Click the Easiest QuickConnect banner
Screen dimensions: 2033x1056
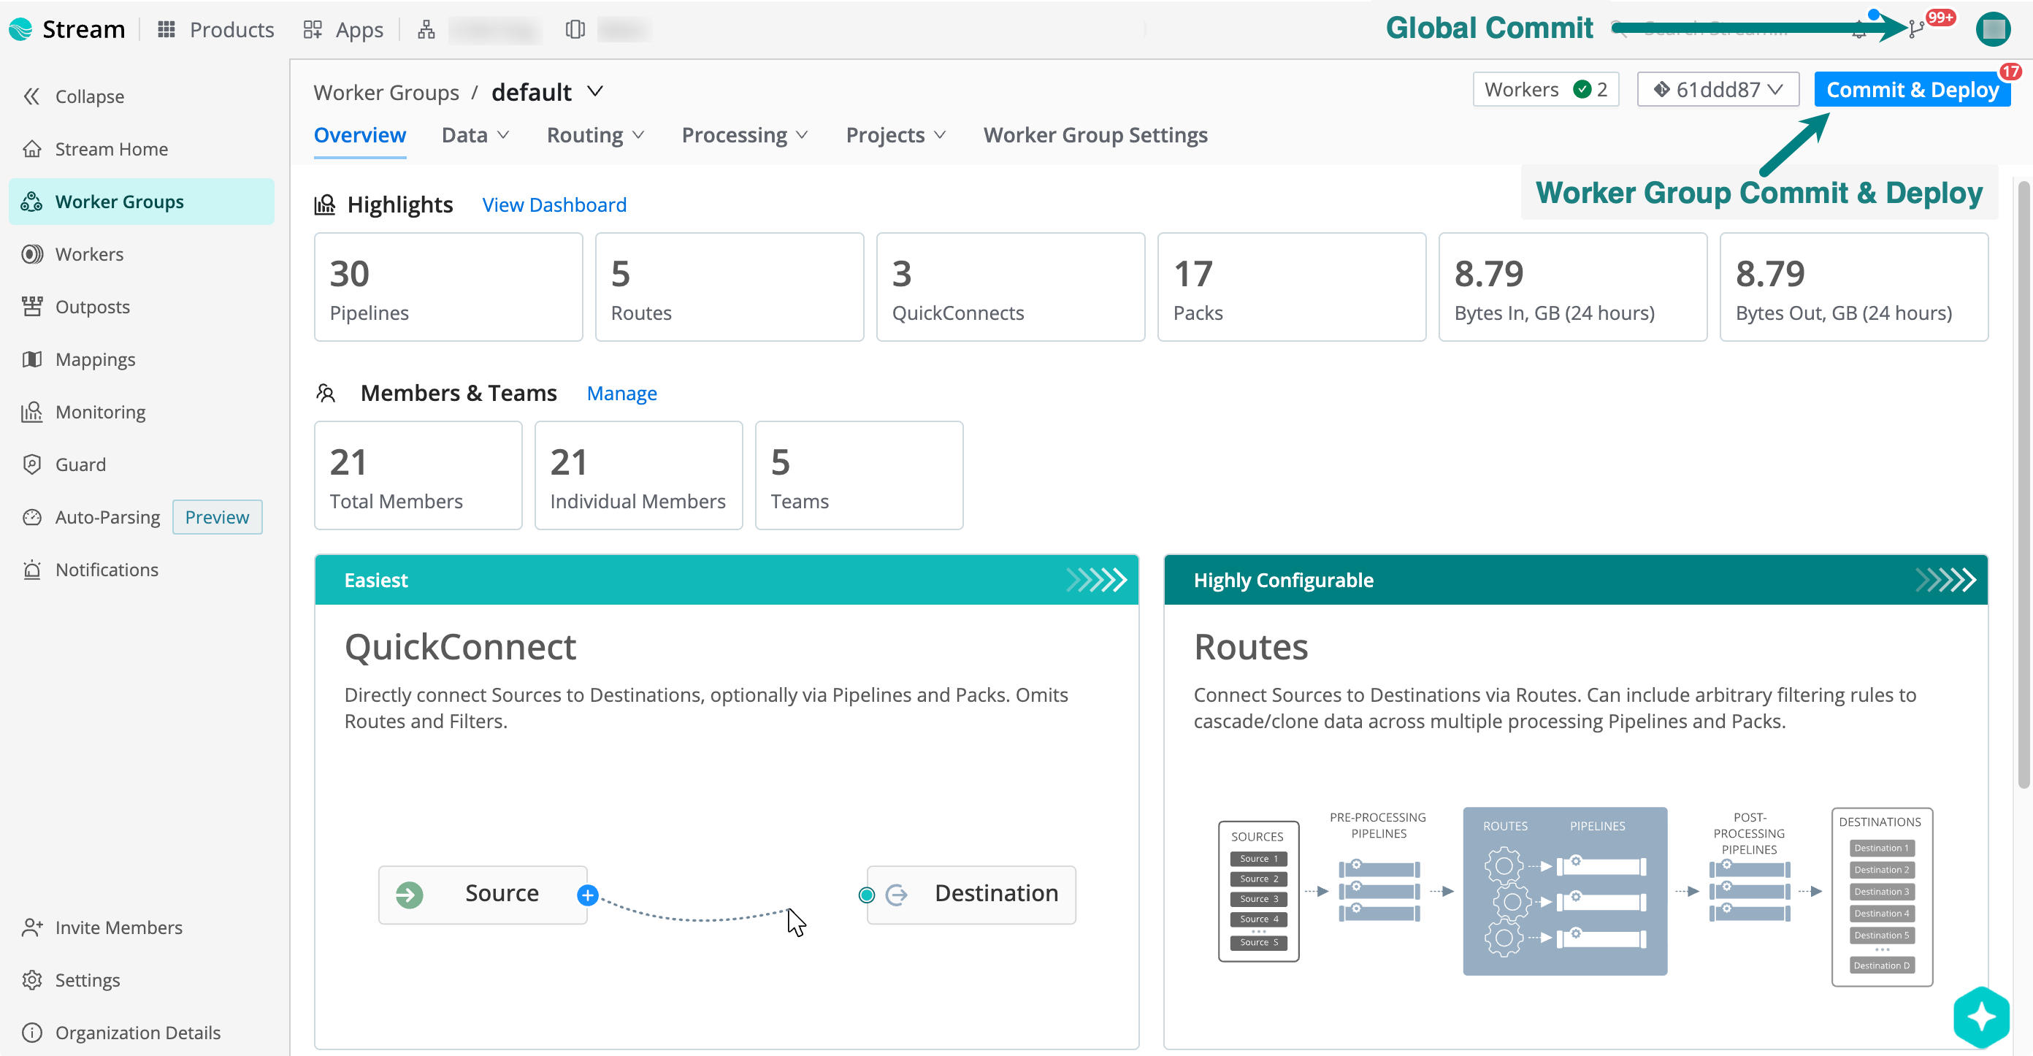point(726,580)
